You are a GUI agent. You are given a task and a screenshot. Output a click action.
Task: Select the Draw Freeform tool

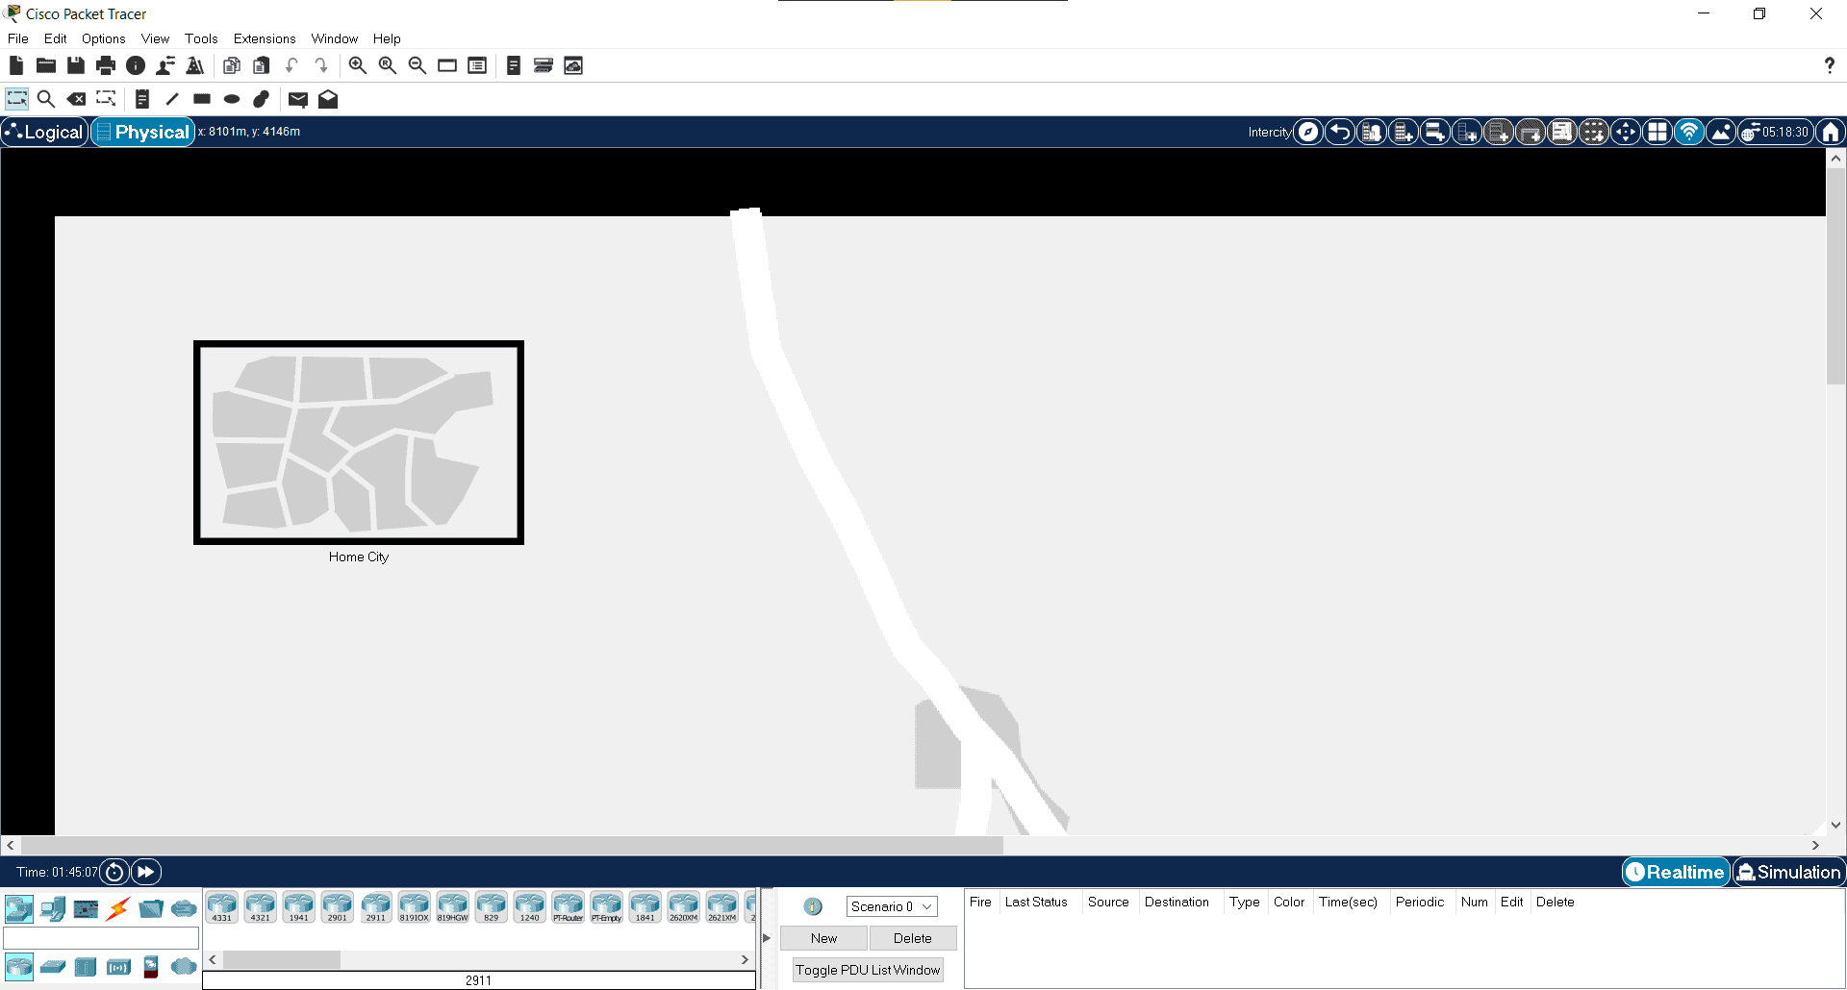coord(262,99)
